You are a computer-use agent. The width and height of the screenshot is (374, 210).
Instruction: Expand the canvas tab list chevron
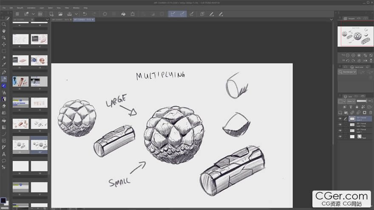tap(331, 20)
